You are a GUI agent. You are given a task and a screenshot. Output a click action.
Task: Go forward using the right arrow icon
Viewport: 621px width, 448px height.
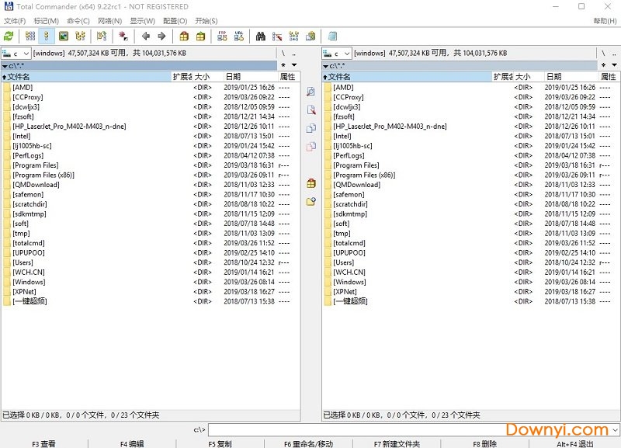tap(161, 36)
